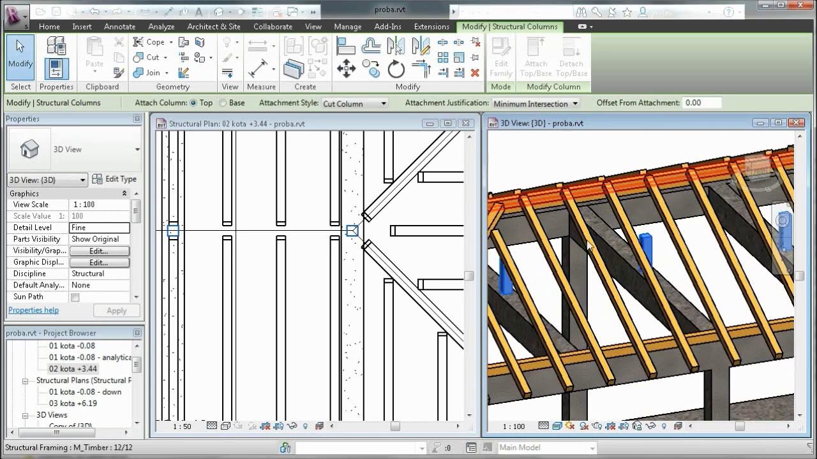Select Attach Column Base radio button

pyautogui.click(x=223, y=103)
